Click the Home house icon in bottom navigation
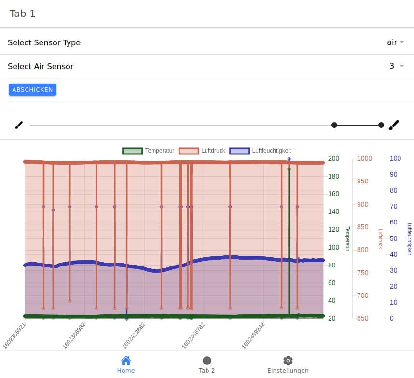 tap(125, 360)
